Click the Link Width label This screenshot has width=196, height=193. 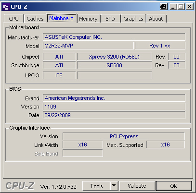click(x=46, y=145)
